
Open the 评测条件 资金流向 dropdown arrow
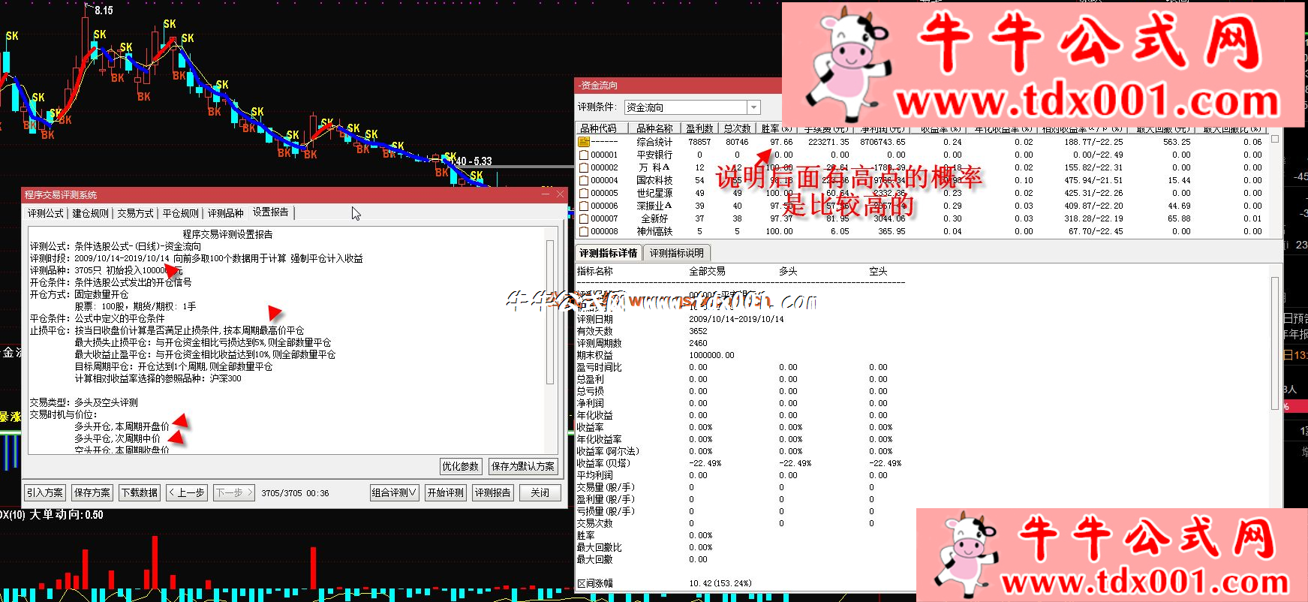[x=754, y=107]
